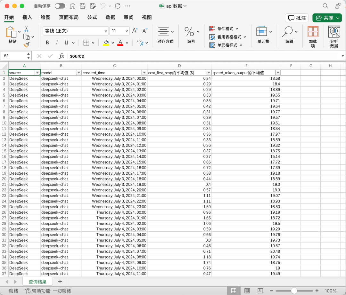Click the Undo arrow icon

tap(103, 6)
